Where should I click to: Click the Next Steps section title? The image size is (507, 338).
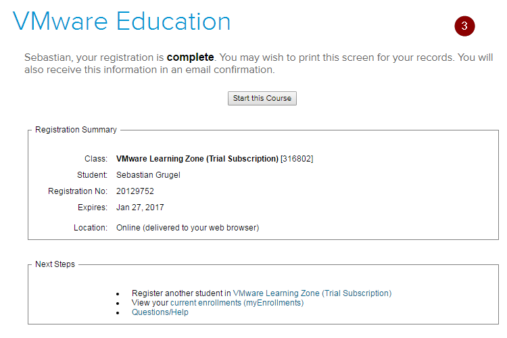55,264
